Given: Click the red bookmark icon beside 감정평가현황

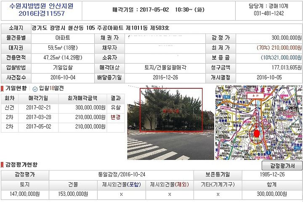Looking at the screenshot, I should coord(2,165).
